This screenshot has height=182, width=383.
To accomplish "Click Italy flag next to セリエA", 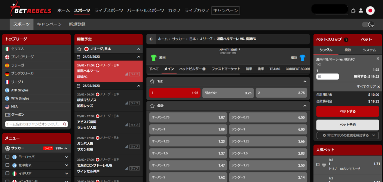I will (x=7, y=49).
